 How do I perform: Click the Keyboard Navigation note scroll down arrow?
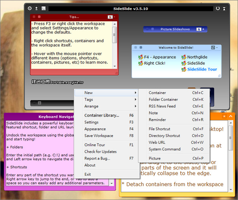[111, 183]
